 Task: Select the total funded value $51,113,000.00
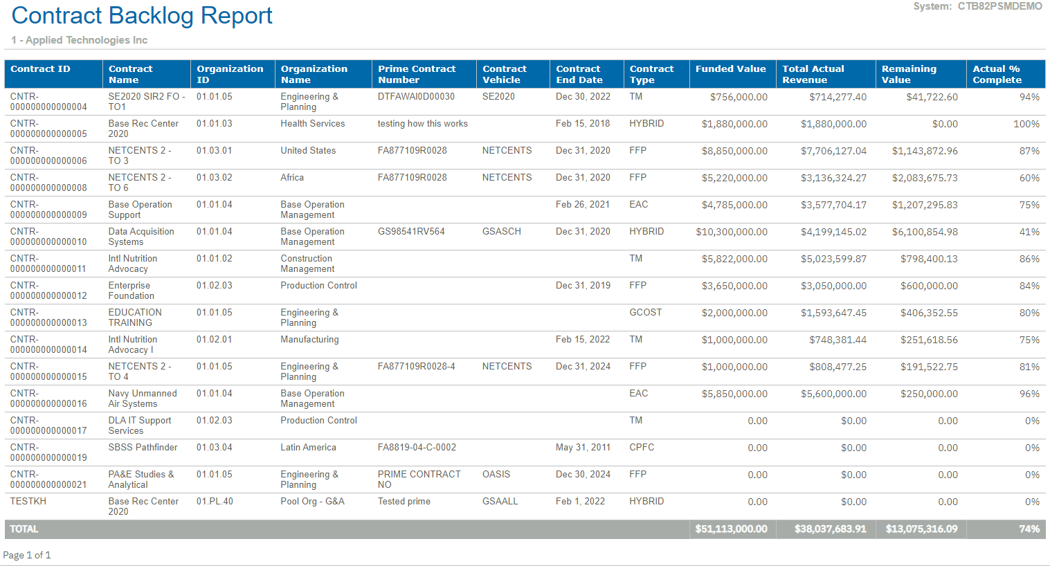tap(731, 529)
